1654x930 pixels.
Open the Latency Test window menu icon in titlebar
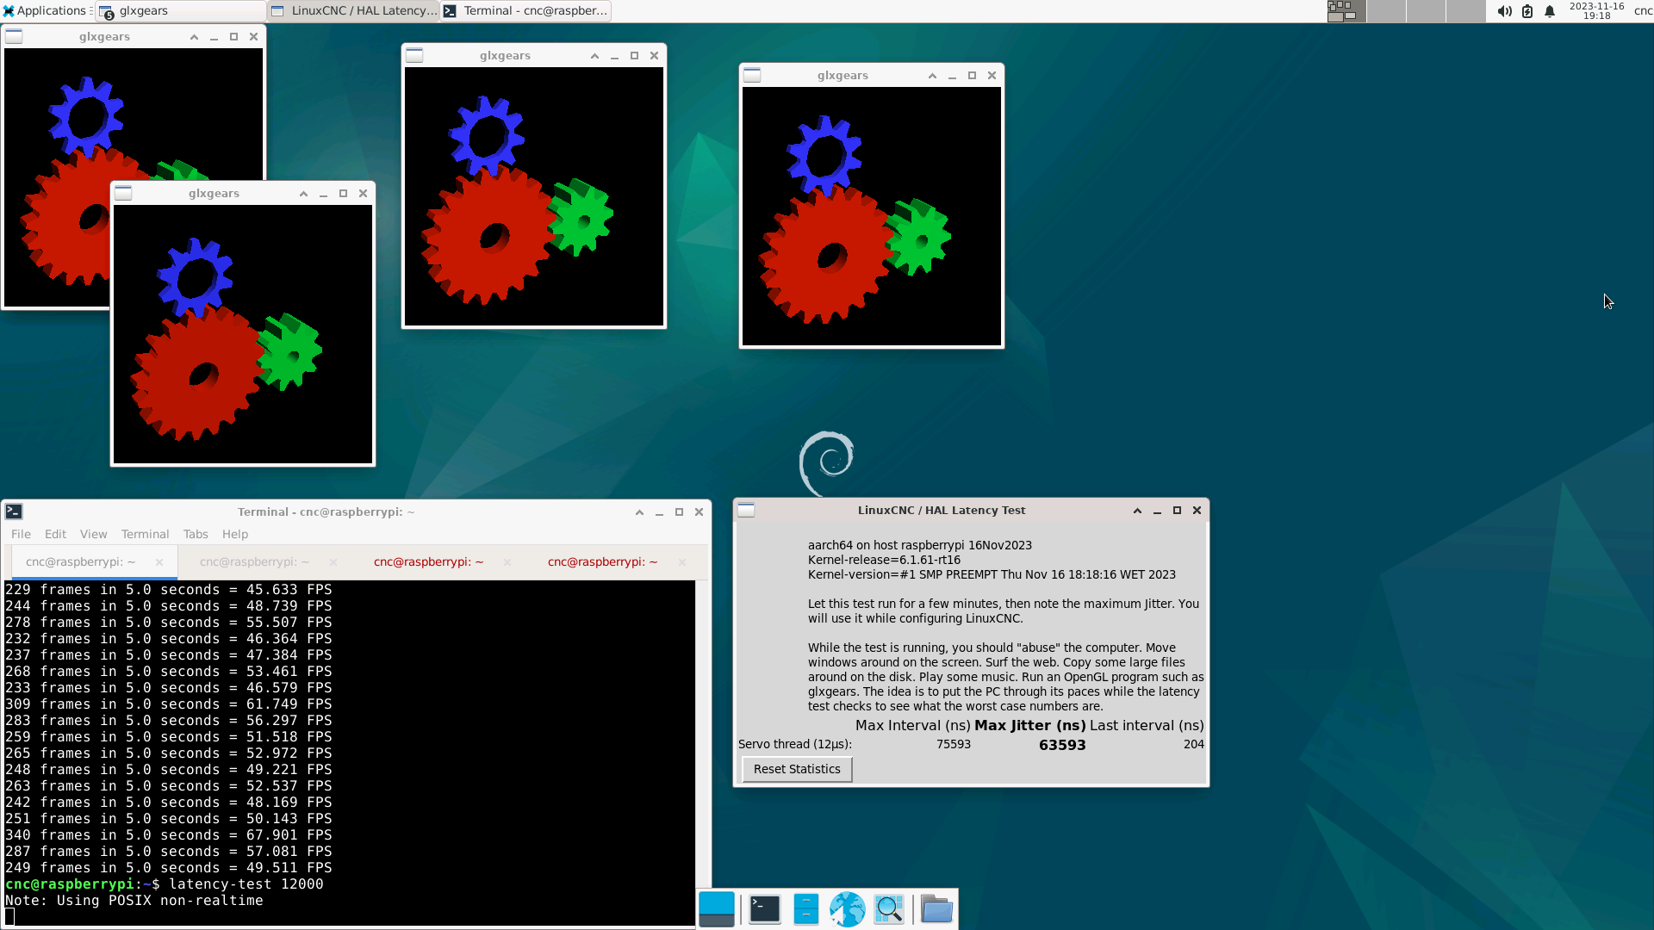pyautogui.click(x=747, y=510)
